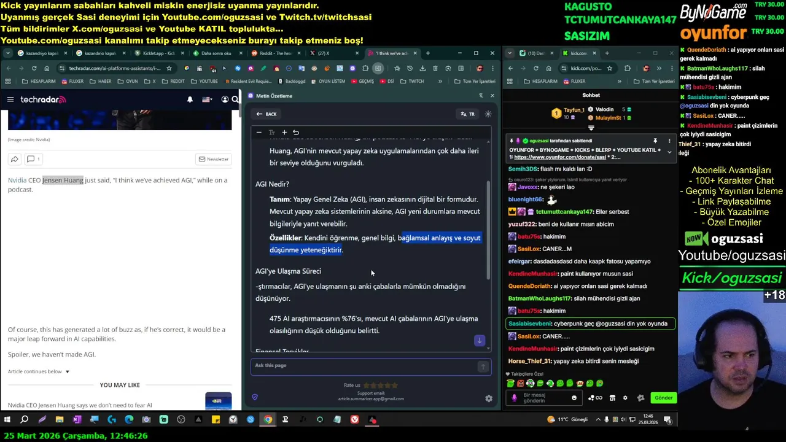Open the pinned message three-dot options
The image size is (786, 442).
[669, 141]
